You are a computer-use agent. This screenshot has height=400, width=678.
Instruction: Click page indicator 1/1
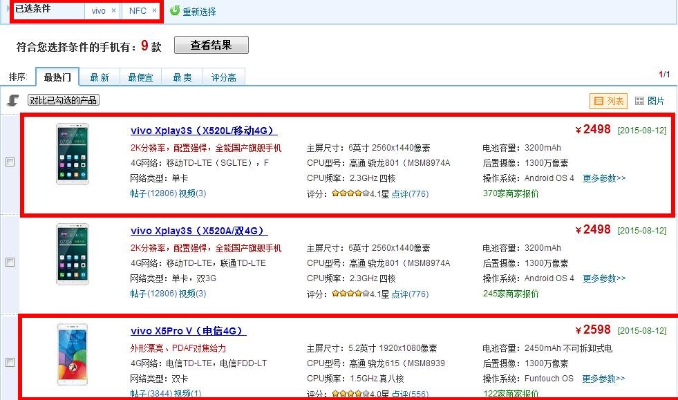664,75
